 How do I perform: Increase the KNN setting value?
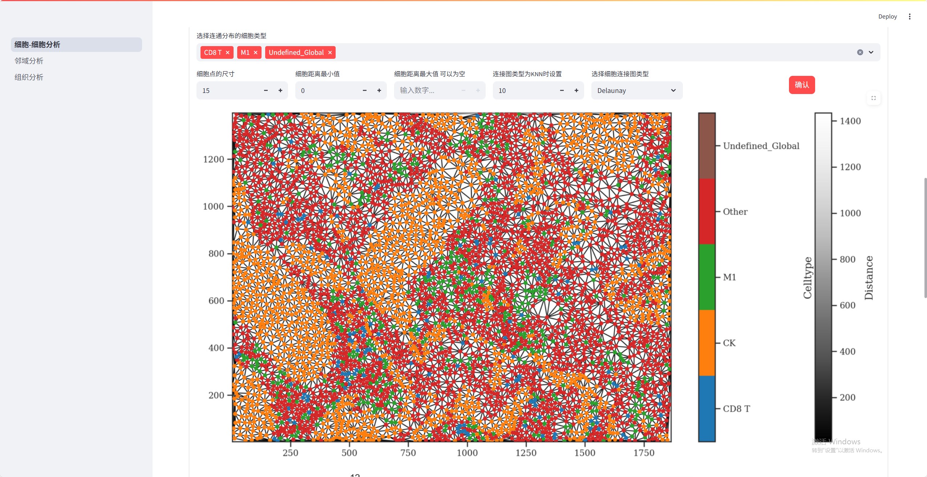pyautogui.click(x=576, y=90)
